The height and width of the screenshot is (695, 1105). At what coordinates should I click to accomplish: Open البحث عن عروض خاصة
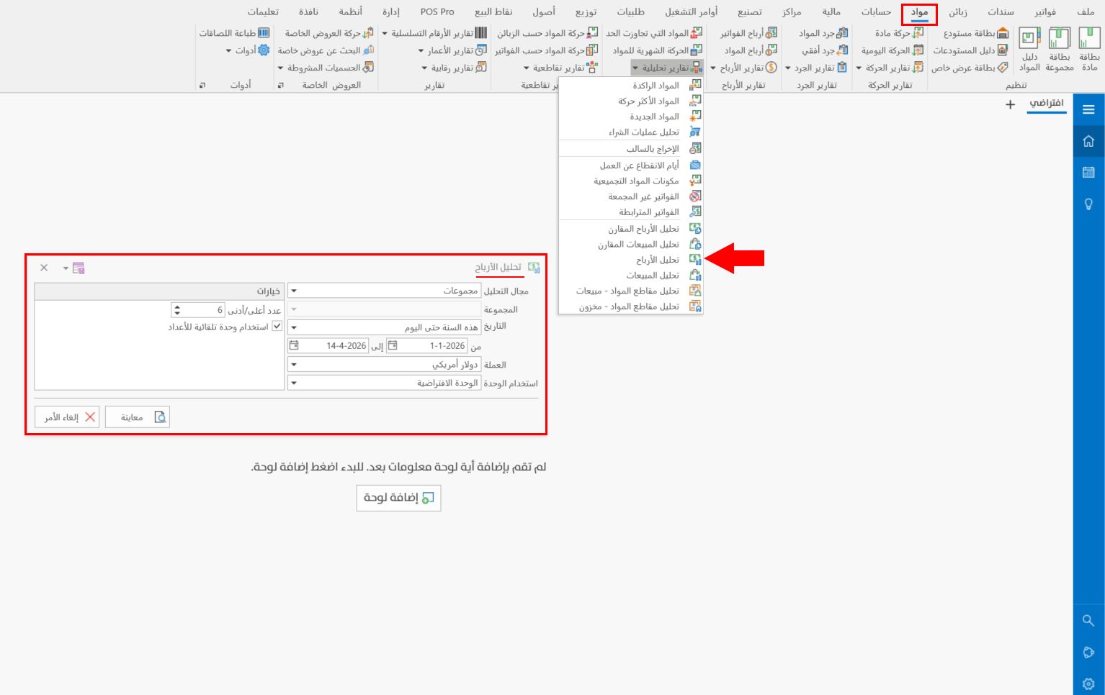coord(326,50)
